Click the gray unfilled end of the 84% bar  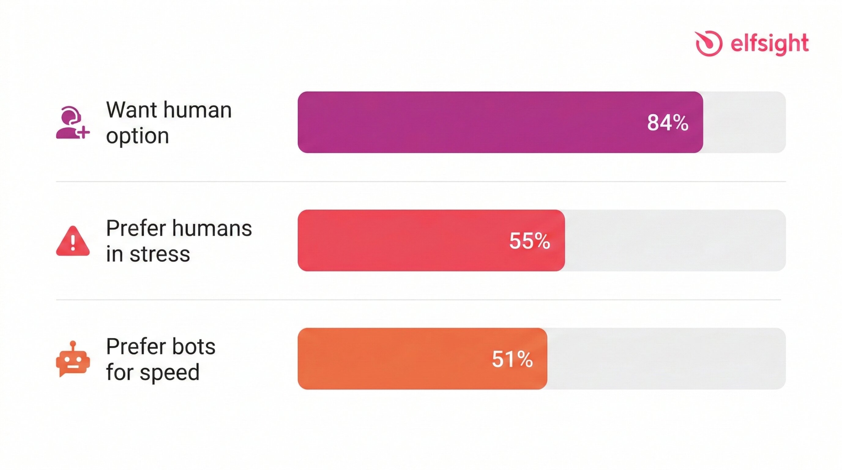click(x=744, y=122)
